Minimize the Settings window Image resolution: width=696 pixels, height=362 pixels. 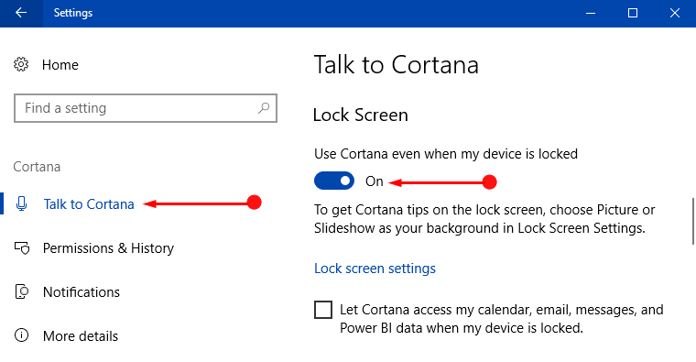(x=591, y=13)
